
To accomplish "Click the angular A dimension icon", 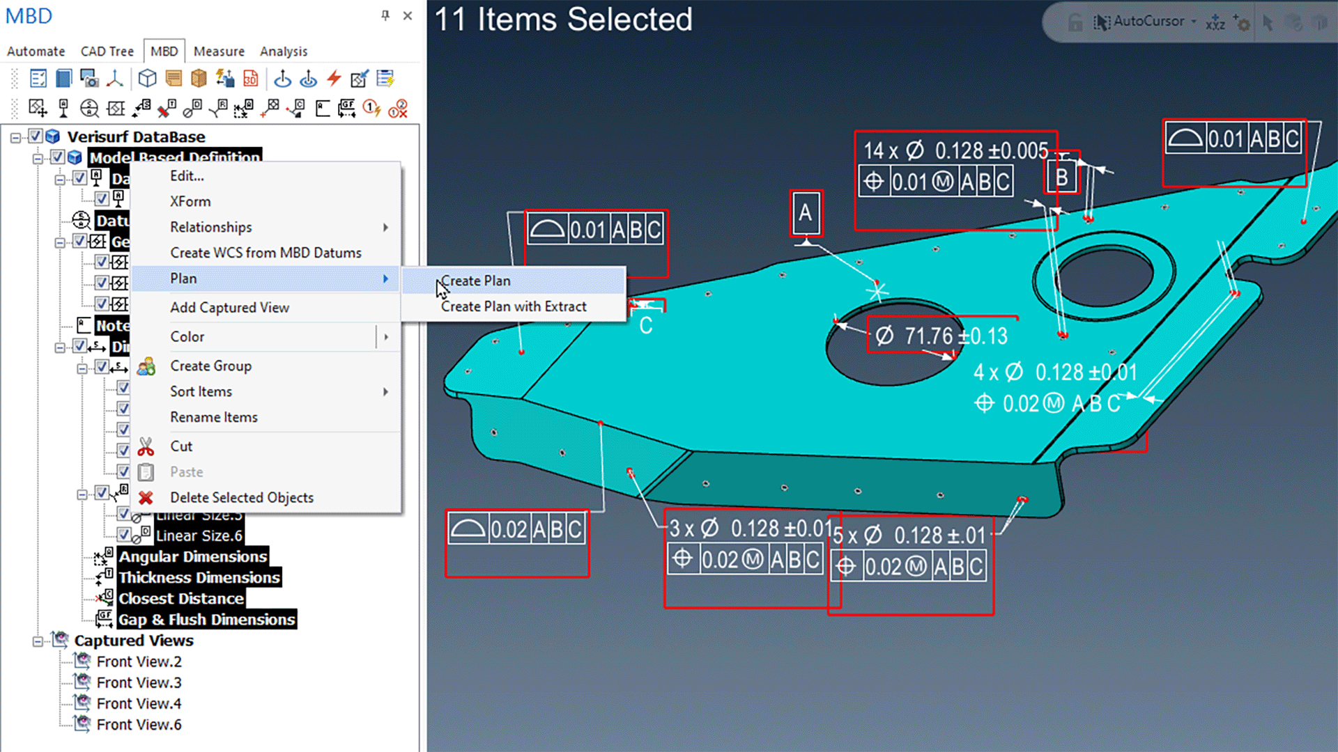I will click(x=243, y=109).
